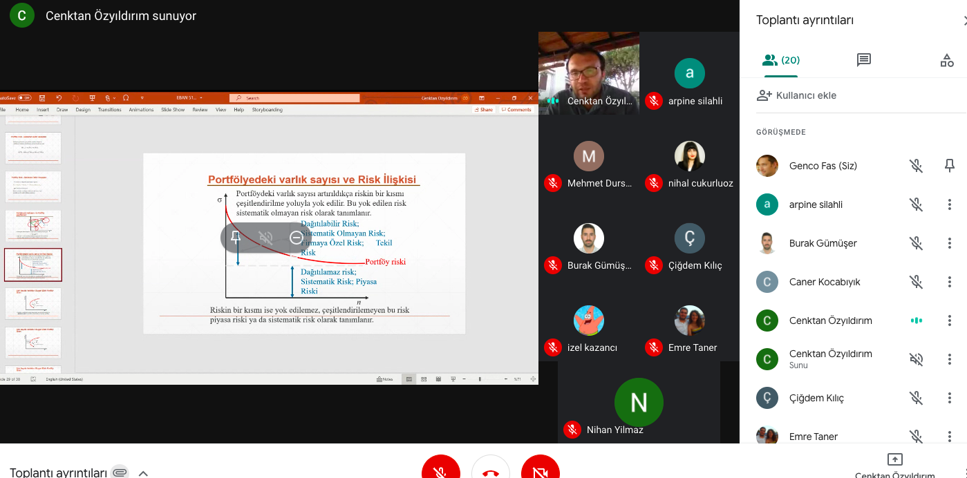967x478 pixels.
Task: Click the add-person icon beside Kullanıcı ekle
Action: (x=764, y=95)
